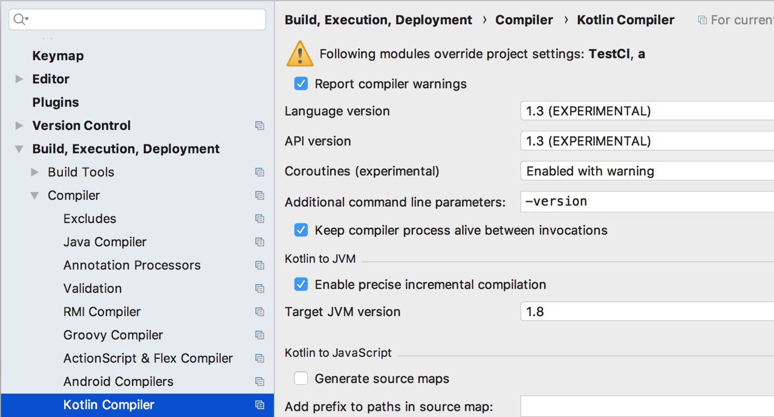
Task: Click Additional command line parameters field
Action: tap(647, 202)
